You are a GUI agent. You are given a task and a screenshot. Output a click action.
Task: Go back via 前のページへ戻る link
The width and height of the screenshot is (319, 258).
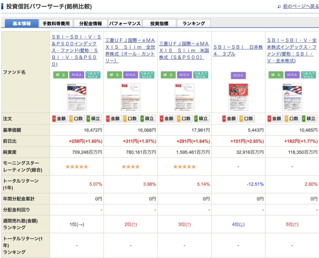coord(301,6)
